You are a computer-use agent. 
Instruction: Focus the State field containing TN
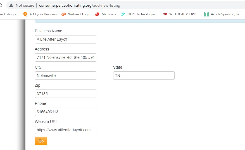[x=144, y=76]
